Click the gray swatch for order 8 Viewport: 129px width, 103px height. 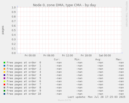point(4,88)
